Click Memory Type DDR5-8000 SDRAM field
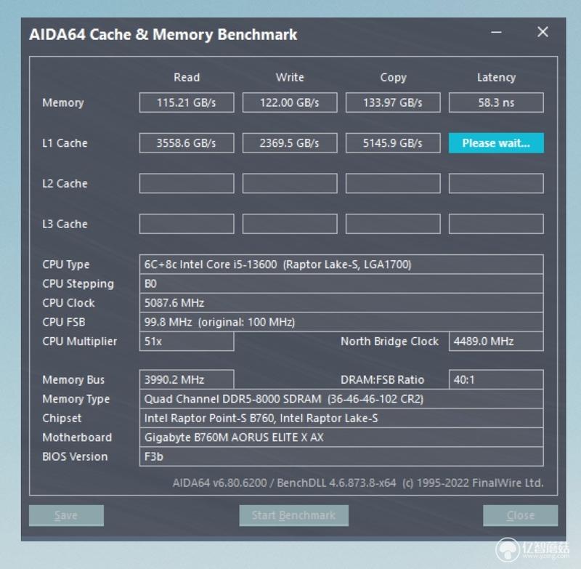The width and height of the screenshot is (581, 569). pyautogui.click(x=341, y=399)
